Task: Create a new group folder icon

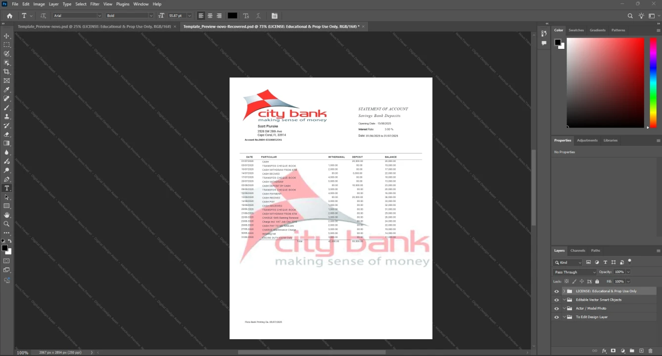Action: [x=632, y=351]
